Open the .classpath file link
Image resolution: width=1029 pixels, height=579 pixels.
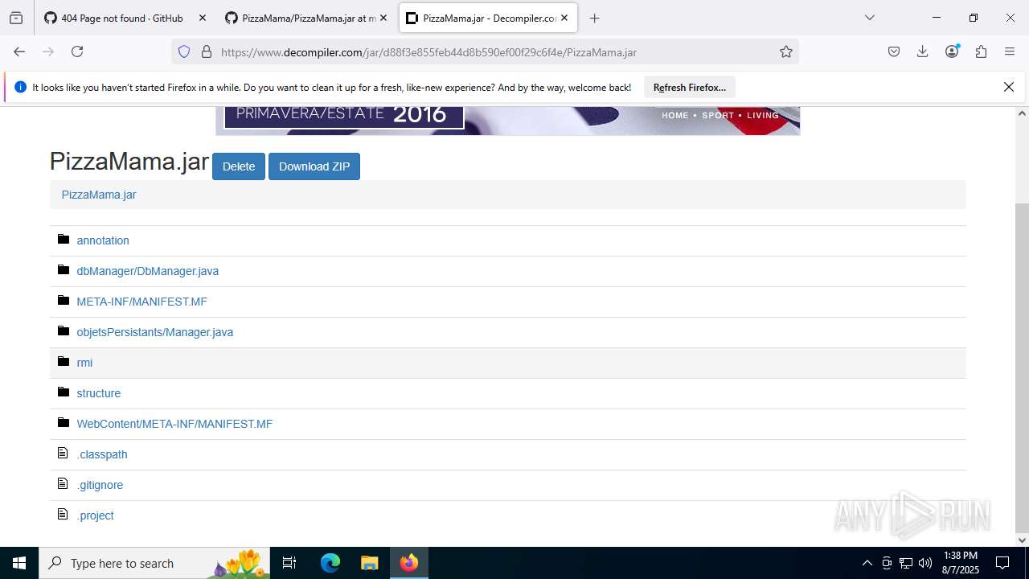pos(102,454)
